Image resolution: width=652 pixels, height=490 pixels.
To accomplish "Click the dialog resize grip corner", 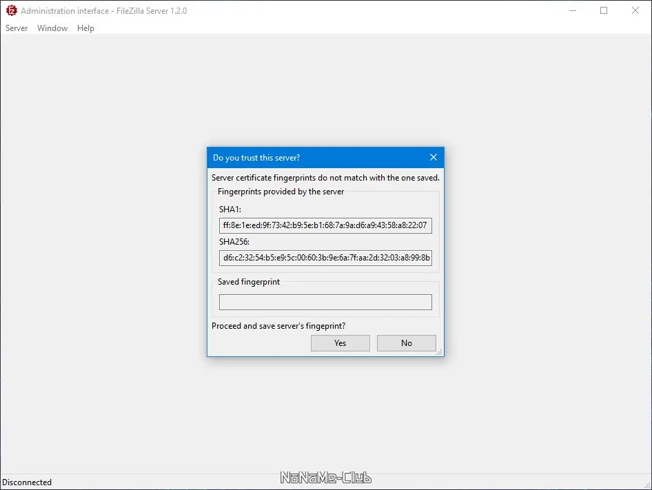I will coord(439,352).
